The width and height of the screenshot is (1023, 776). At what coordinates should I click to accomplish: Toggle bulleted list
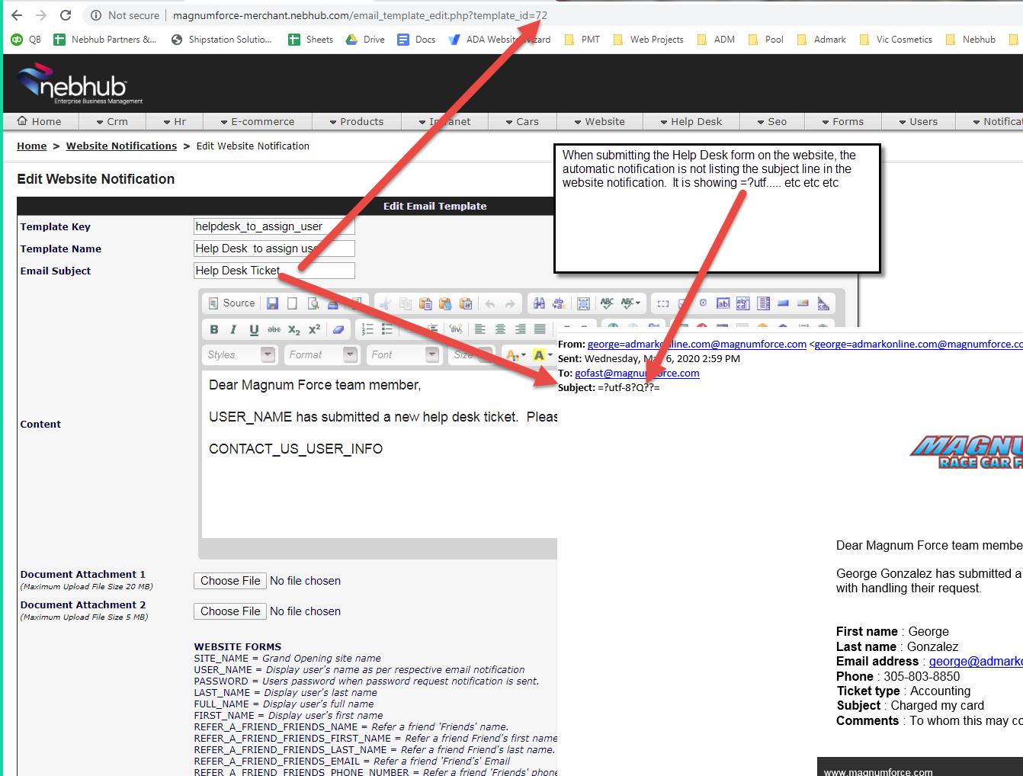[387, 329]
